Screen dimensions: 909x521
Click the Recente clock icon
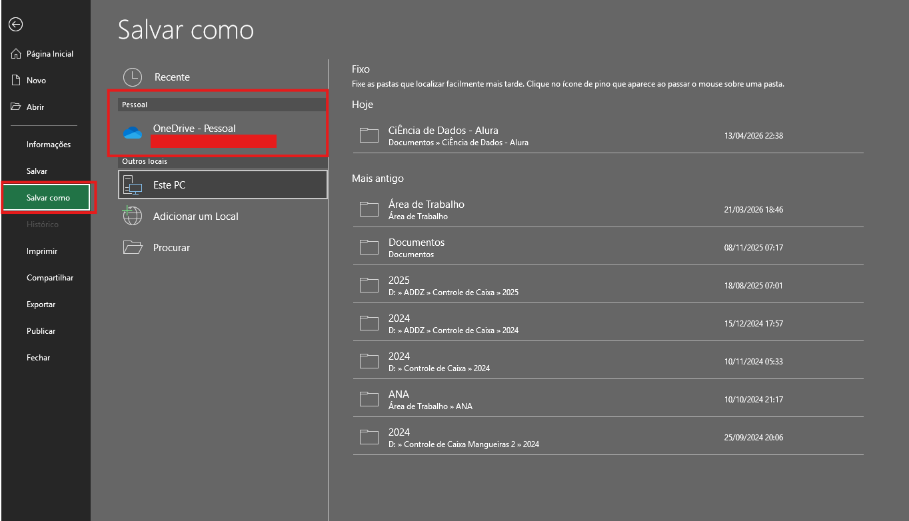click(133, 77)
